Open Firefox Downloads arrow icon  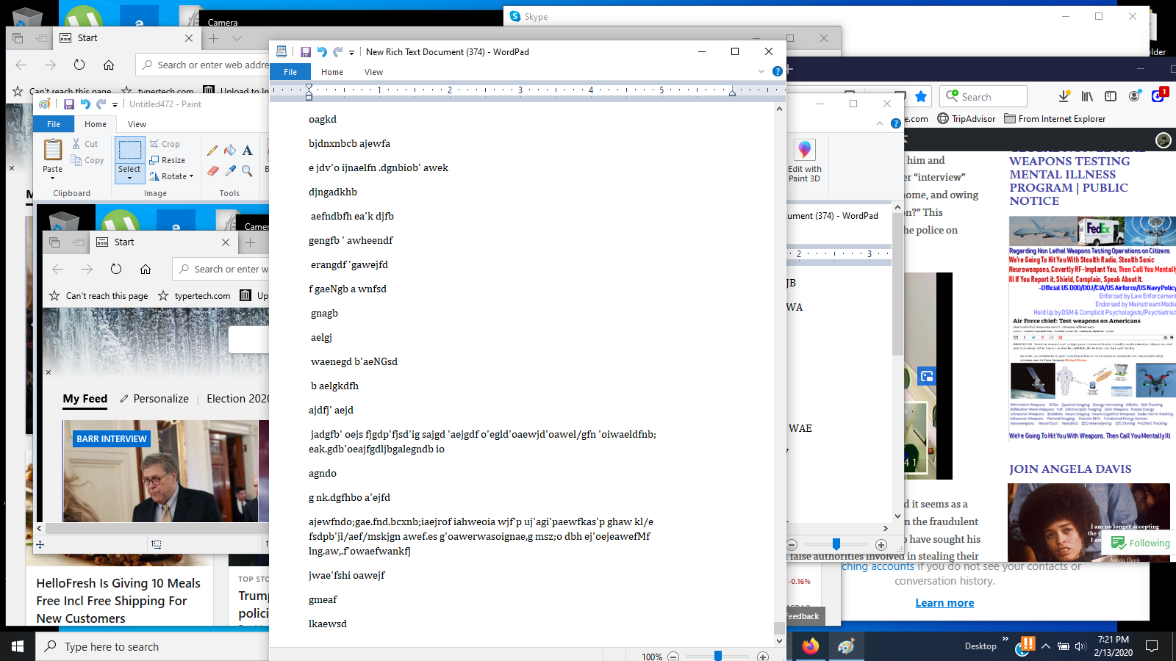pyautogui.click(x=1064, y=96)
